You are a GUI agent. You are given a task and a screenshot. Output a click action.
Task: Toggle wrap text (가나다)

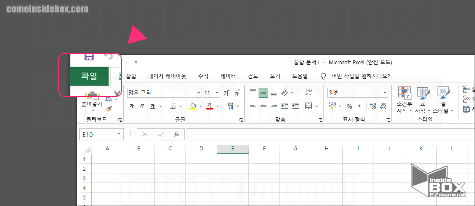[x=308, y=93]
